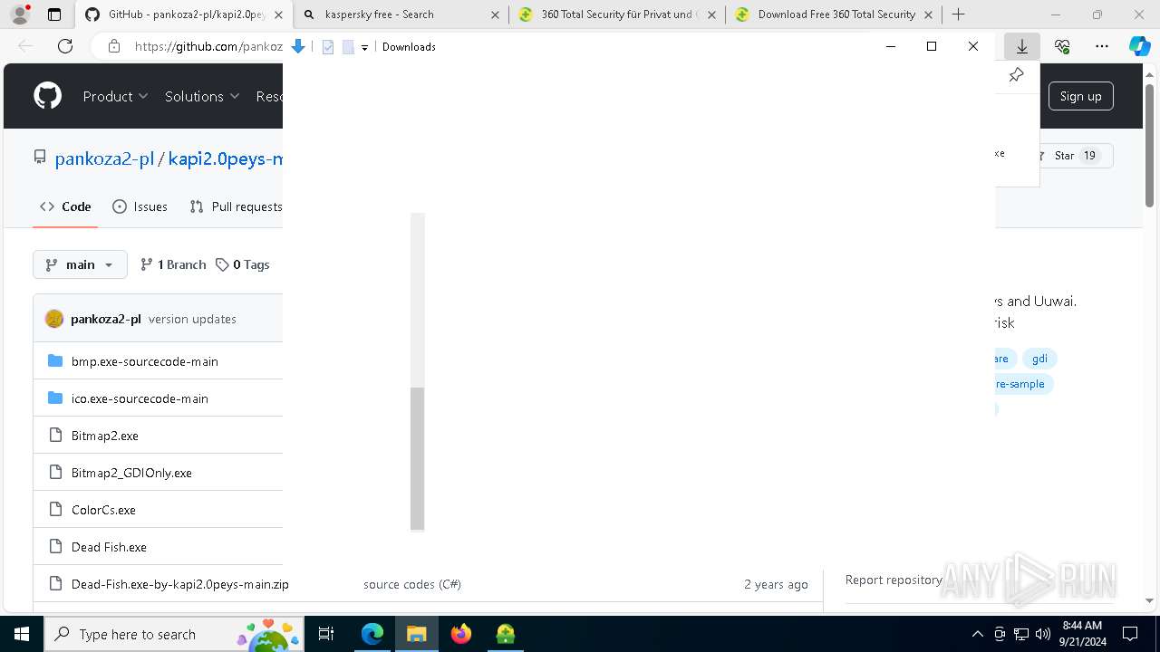Open the Edge Downloads toolbar button
Image resolution: width=1160 pixels, height=652 pixels.
tap(1022, 46)
